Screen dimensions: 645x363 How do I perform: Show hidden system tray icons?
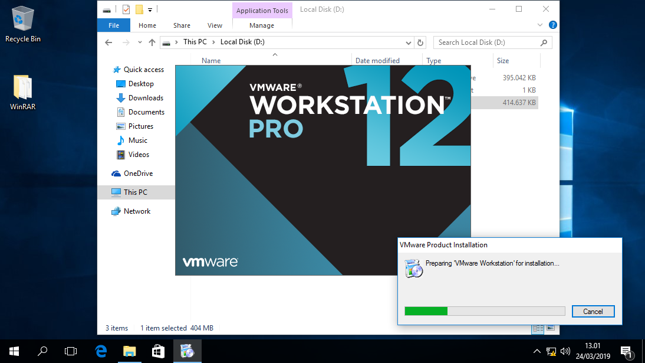[537, 351]
